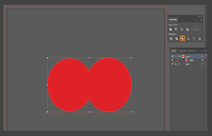Apply the Merge pathfinder
212x136 pixels.
pos(182,38)
